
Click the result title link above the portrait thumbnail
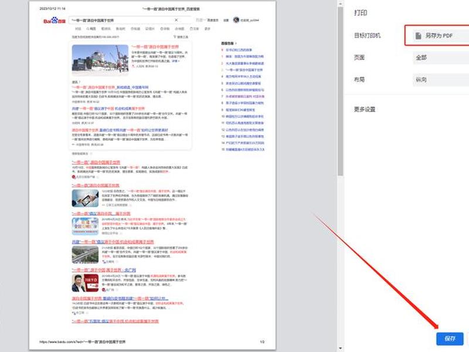point(104,270)
